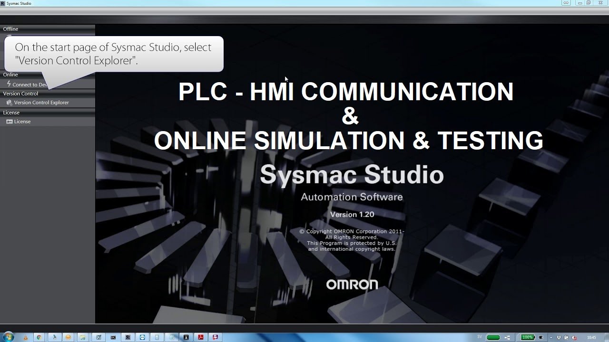Screen dimensions: 609x342
Task: Click the License card icon
Action: (x=9, y=122)
